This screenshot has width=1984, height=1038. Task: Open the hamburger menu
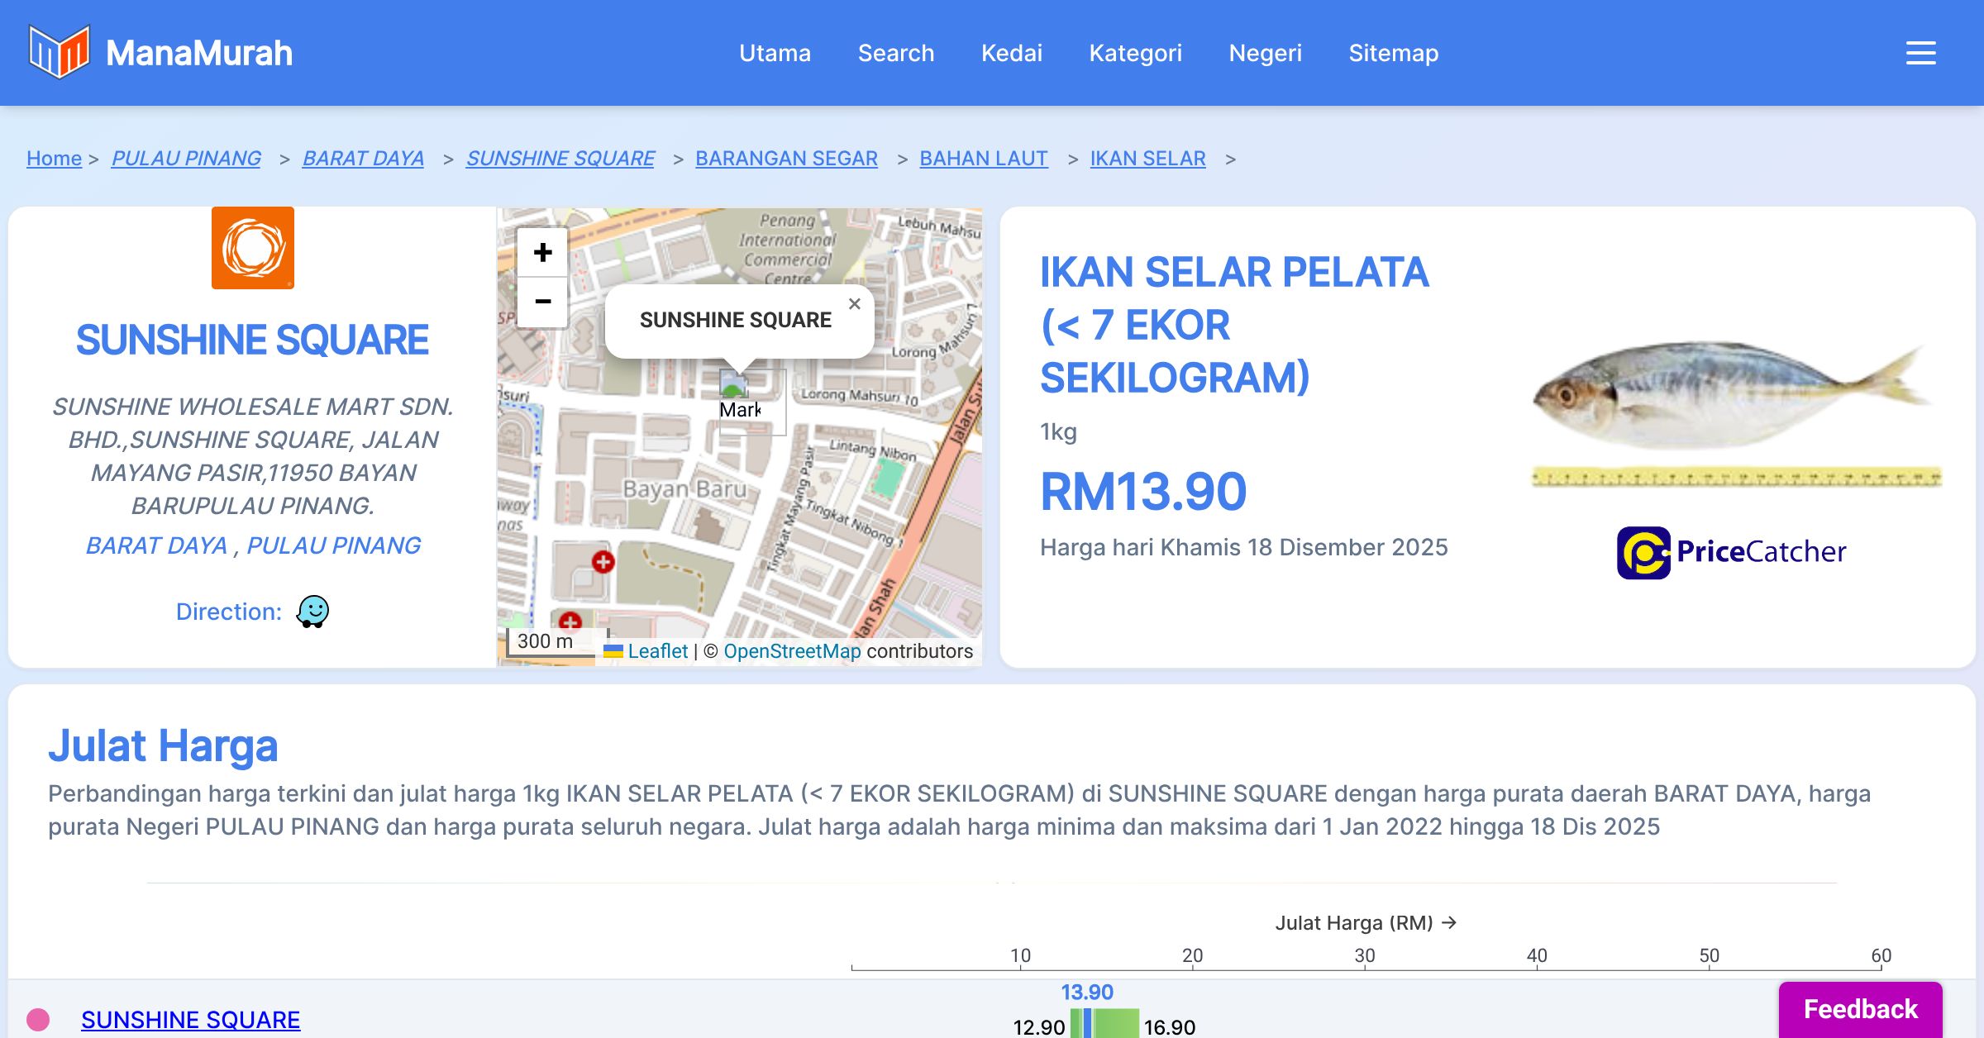pyautogui.click(x=1920, y=53)
